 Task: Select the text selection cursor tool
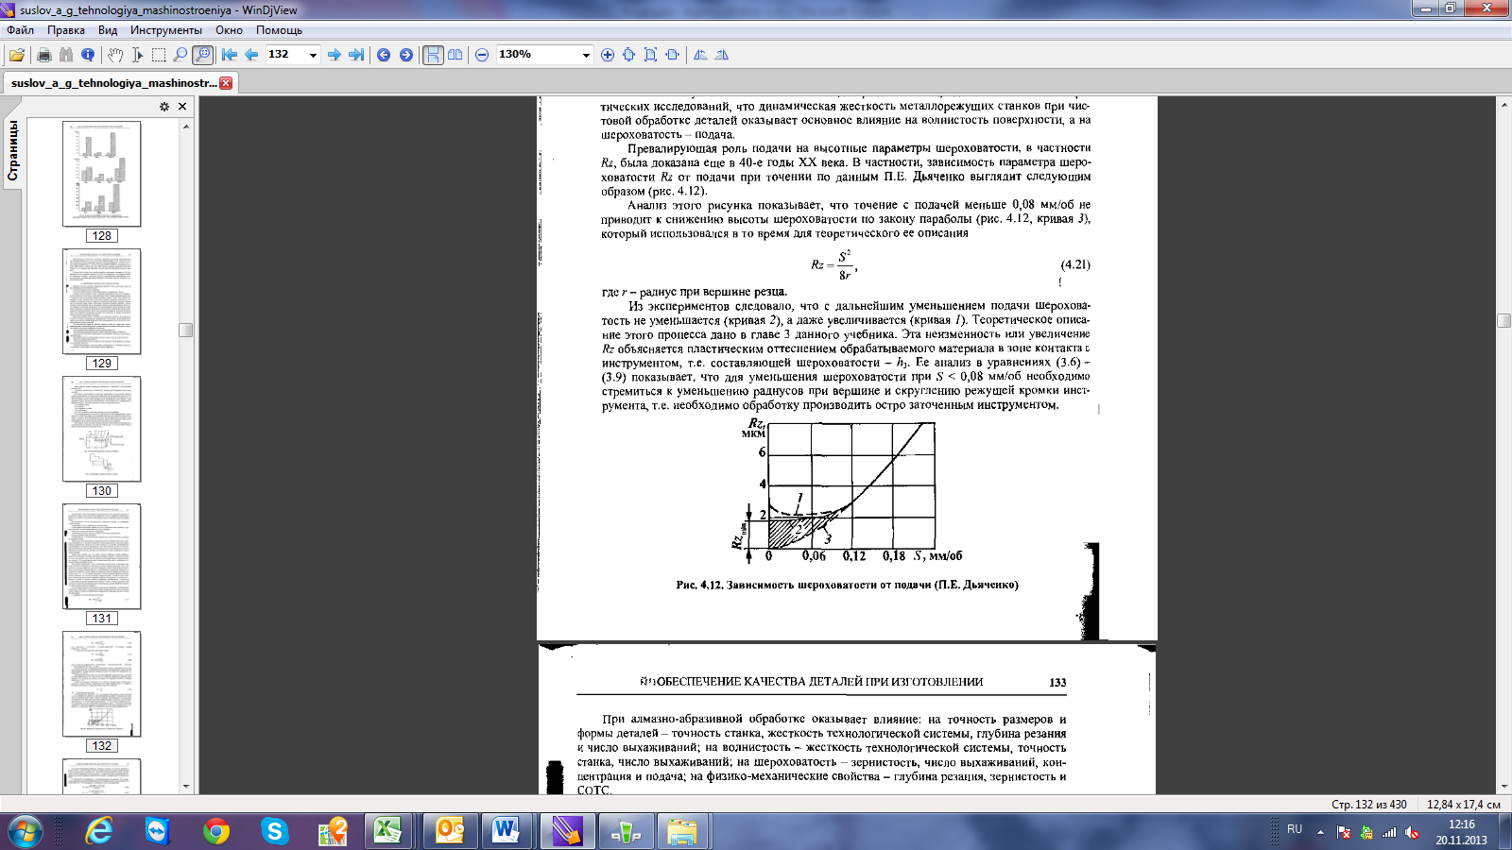[137, 55]
